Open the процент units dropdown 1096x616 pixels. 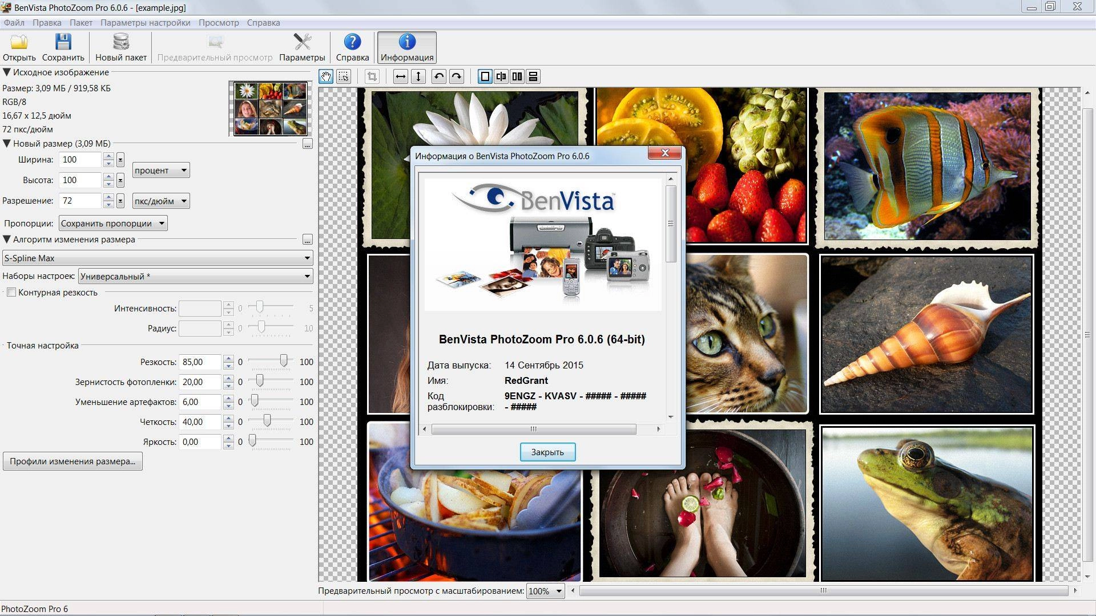(x=161, y=170)
